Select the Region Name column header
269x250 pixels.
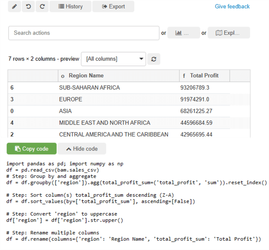coord(86,76)
